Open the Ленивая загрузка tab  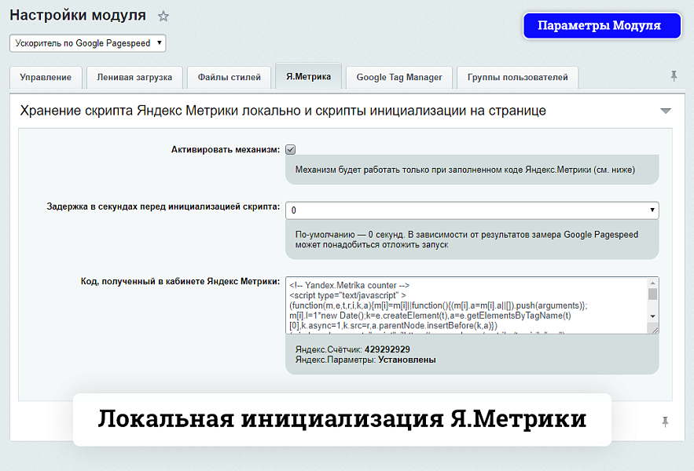click(x=133, y=78)
